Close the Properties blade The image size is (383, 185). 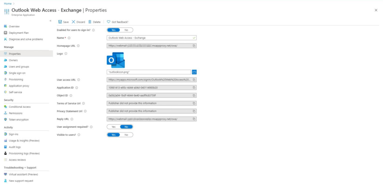point(376,10)
